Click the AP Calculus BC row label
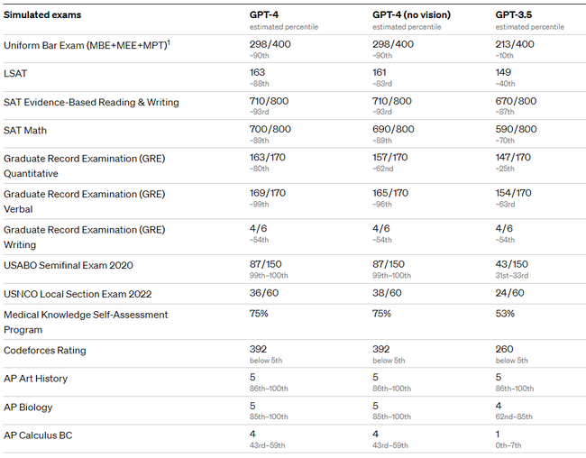The height and width of the screenshot is (458, 586). [38, 435]
